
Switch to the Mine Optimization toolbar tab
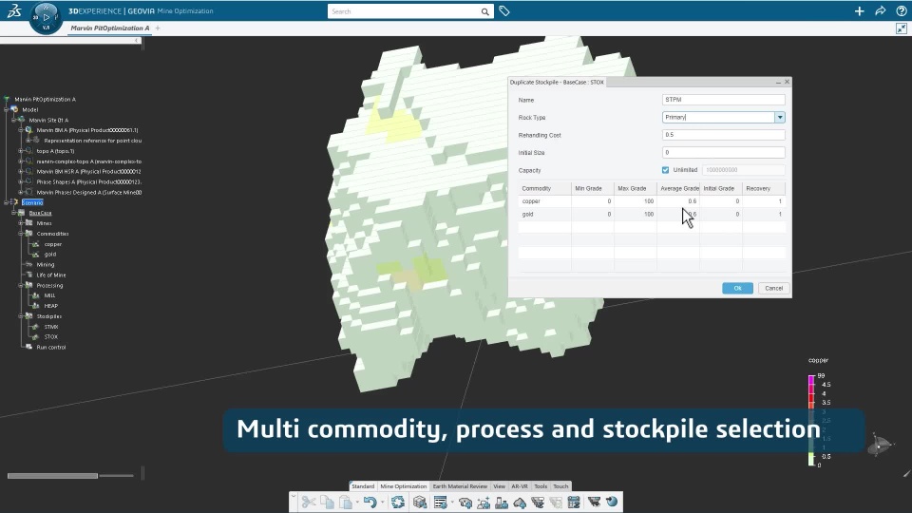click(x=403, y=486)
